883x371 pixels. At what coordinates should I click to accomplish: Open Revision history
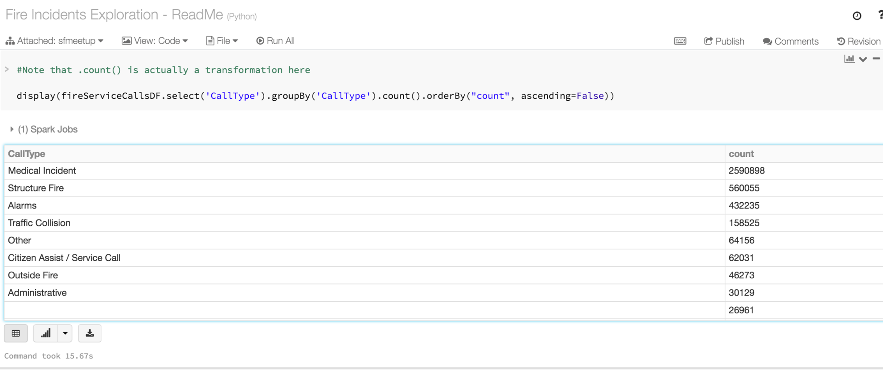tap(859, 42)
